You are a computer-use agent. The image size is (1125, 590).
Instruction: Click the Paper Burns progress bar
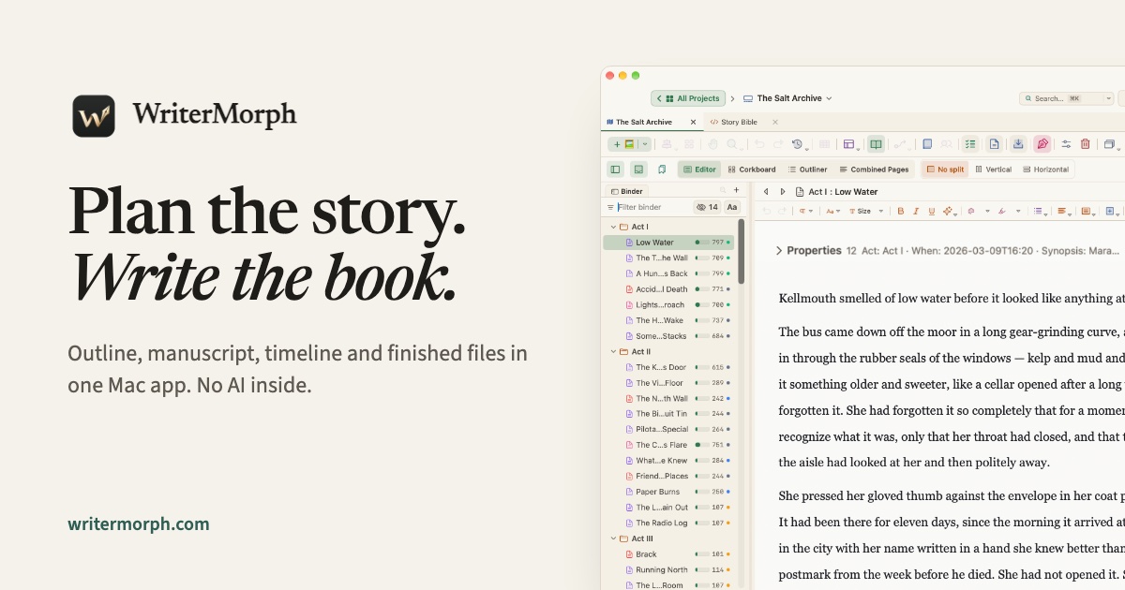[701, 492]
